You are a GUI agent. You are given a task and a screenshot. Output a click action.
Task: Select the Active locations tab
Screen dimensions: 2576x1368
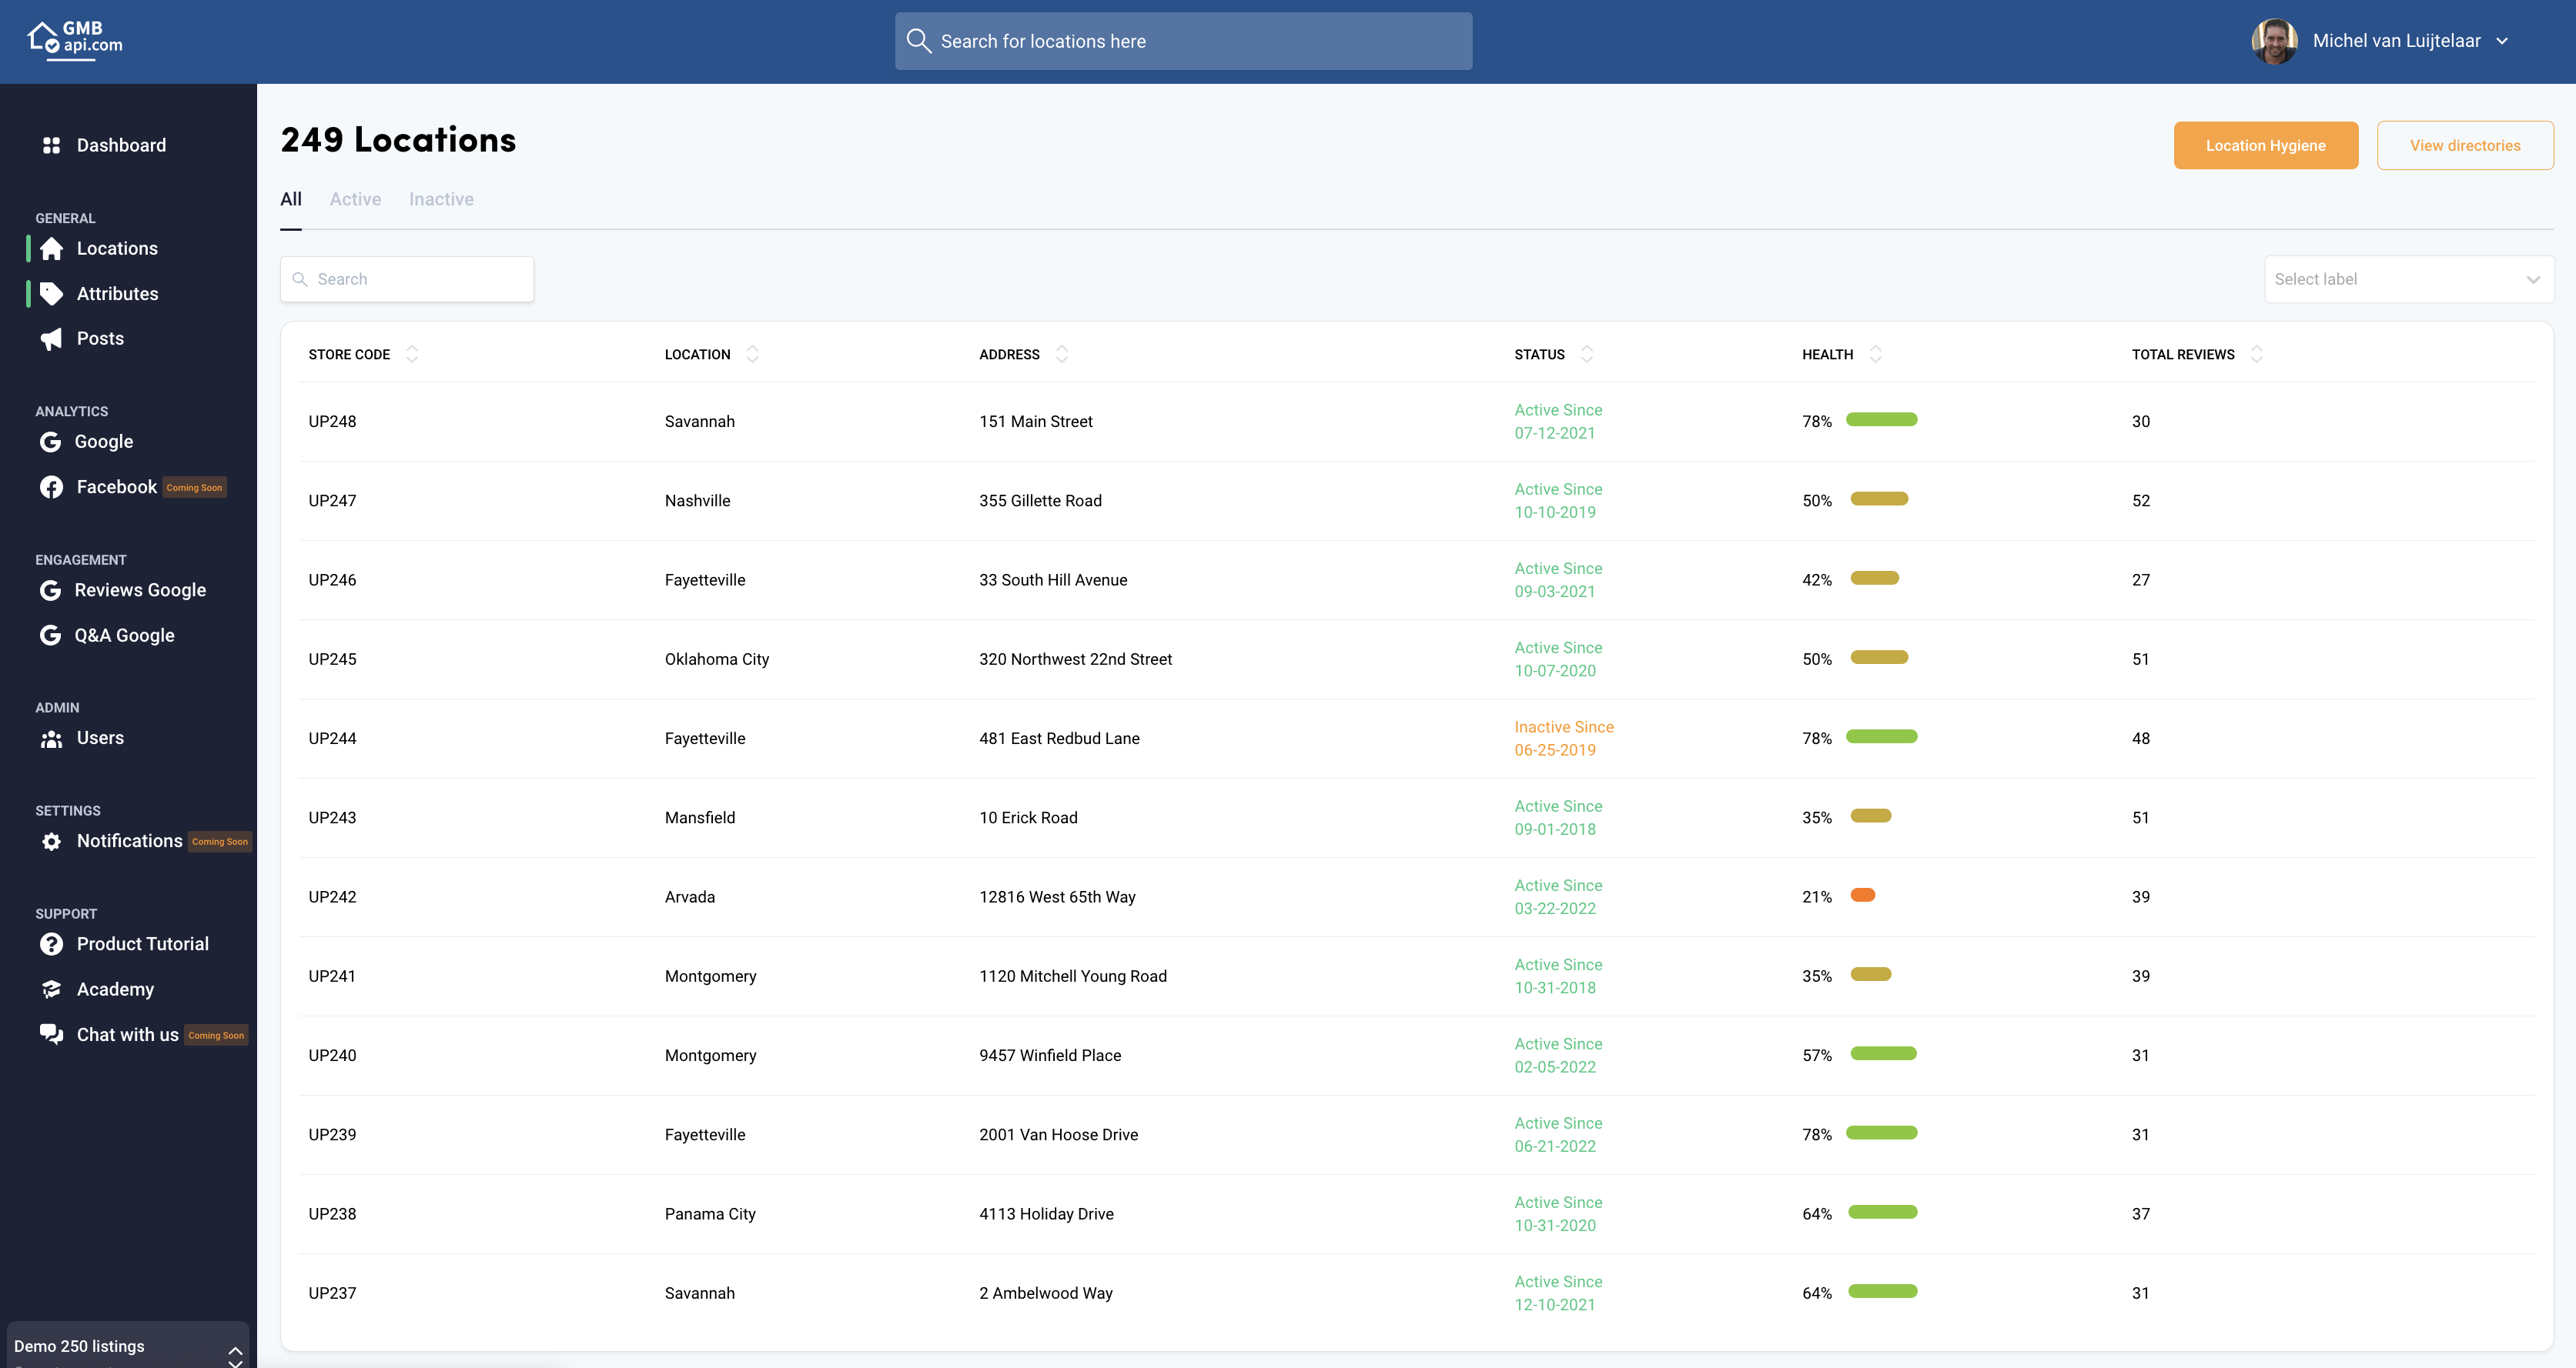[x=354, y=199]
